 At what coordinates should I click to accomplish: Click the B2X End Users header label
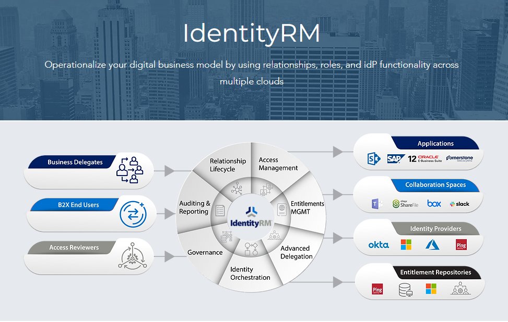(x=78, y=205)
